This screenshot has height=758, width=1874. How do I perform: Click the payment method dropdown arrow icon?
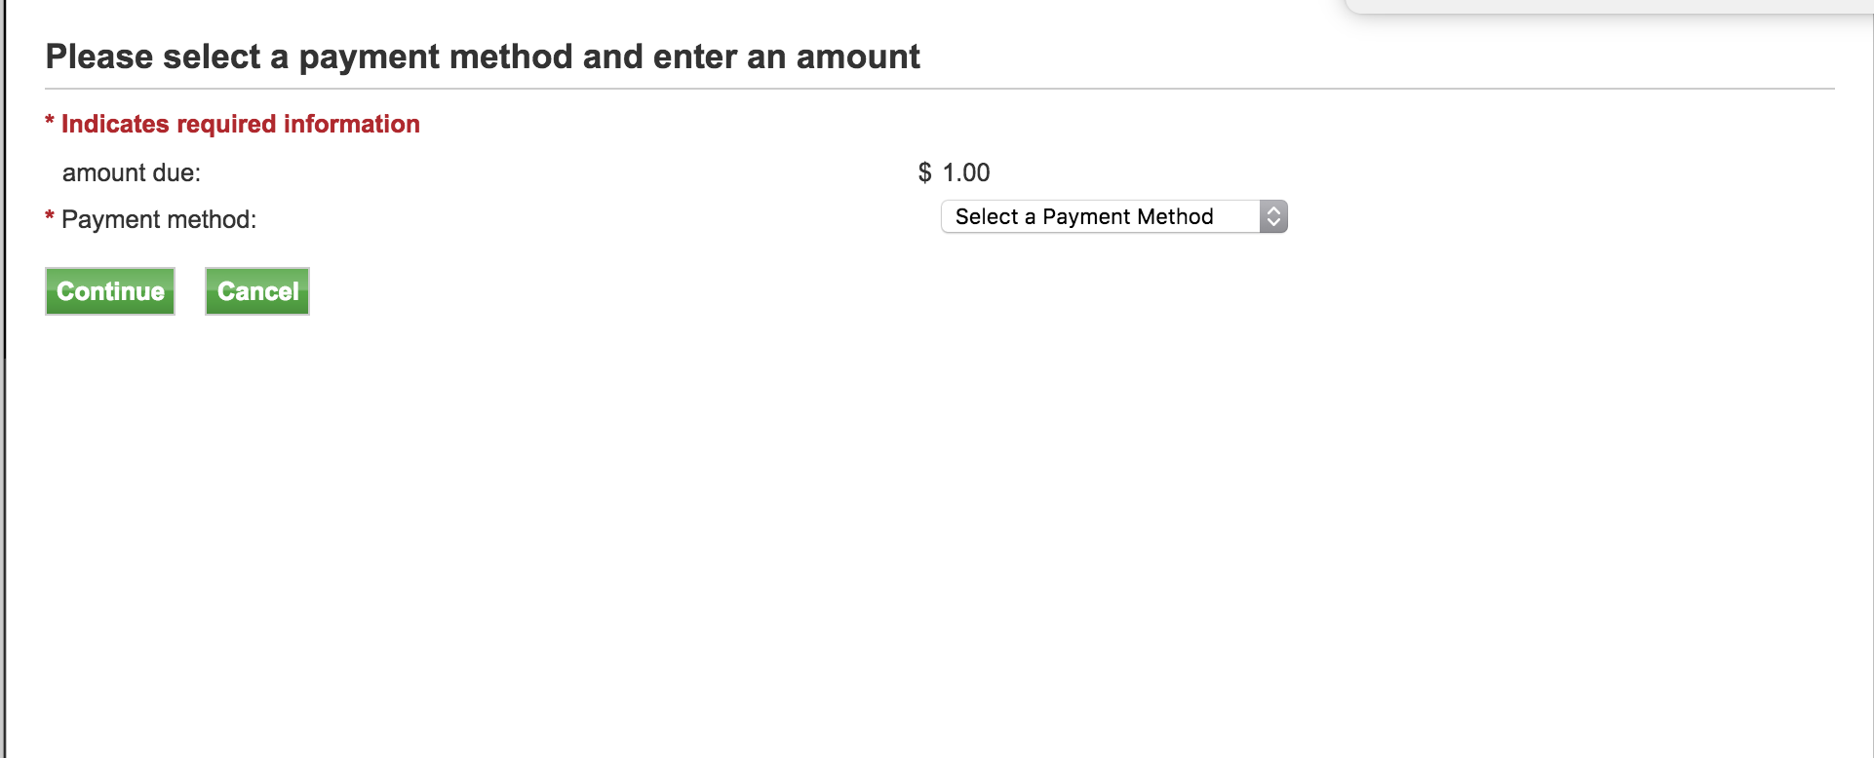coord(1273,216)
